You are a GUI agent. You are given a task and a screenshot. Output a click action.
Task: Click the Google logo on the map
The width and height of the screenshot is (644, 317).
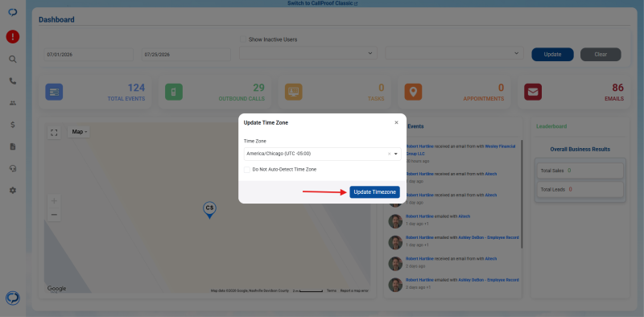click(x=56, y=289)
